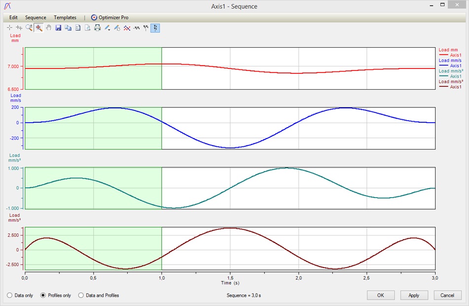Image resolution: width=469 pixels, height=306 pixels.
Task: Open the Edit menu
Action: coord(13,17)
